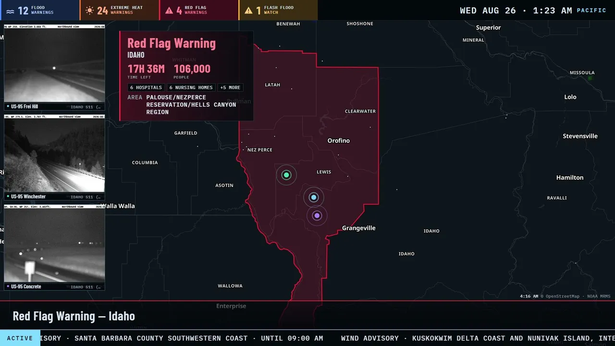
Task: Click the Grangeville city label
Action: [359, 228]
